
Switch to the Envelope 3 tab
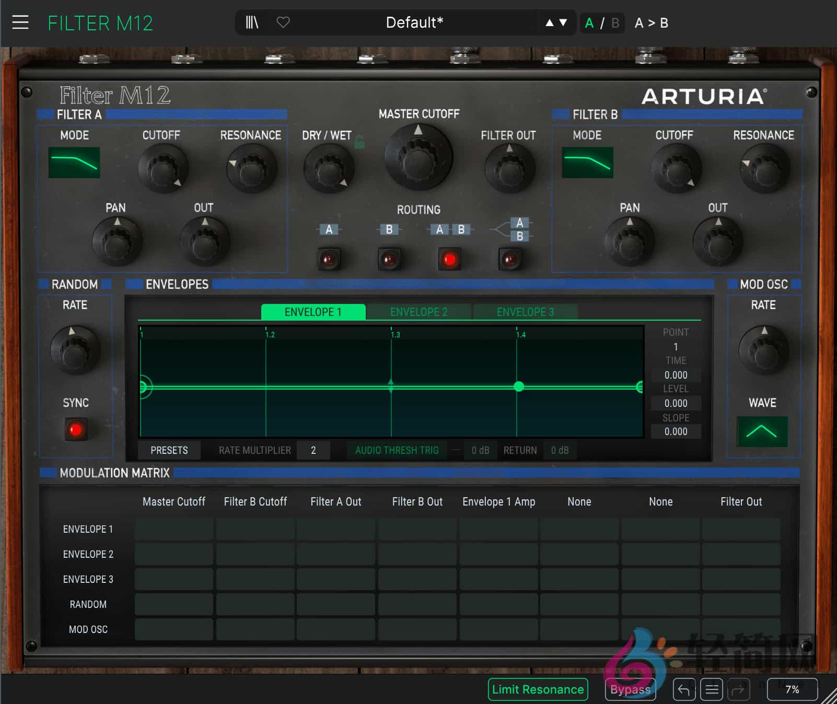525,312
